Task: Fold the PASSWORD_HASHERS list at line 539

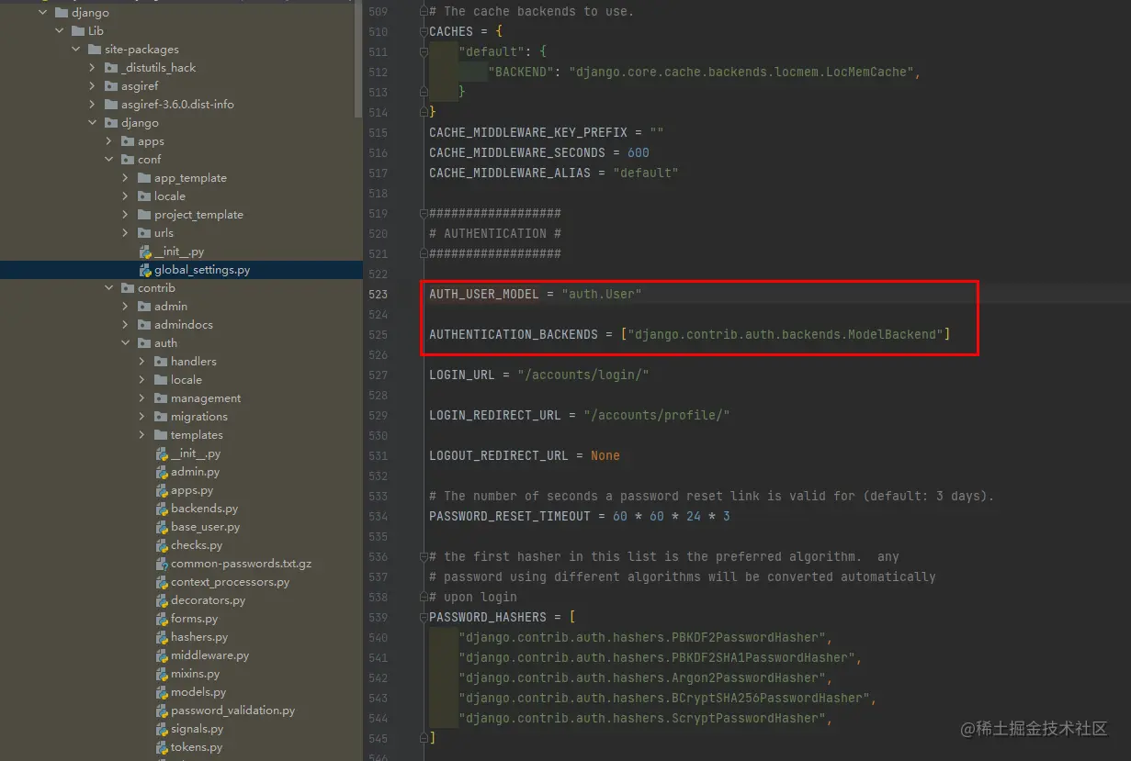Action: [x=424, y=617]
